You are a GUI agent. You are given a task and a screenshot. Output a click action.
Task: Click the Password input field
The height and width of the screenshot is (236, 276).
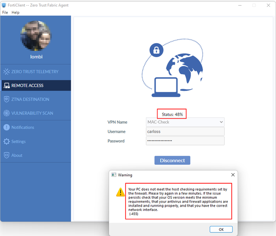pyautogui.click(x=185, y=141)
